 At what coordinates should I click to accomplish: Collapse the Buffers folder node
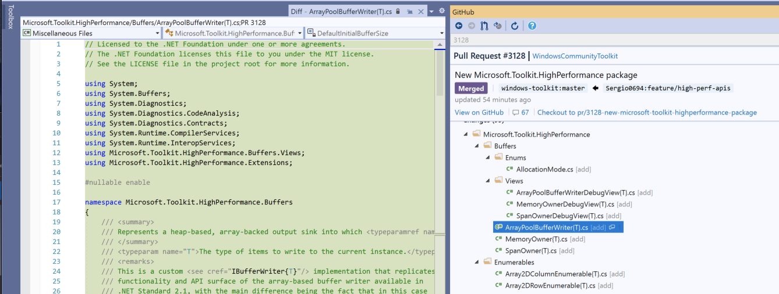[477, 146]
